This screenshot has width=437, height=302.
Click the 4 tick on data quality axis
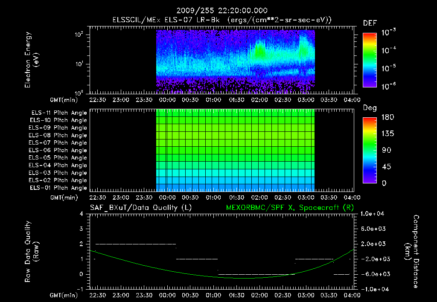(x=81, y=214)
